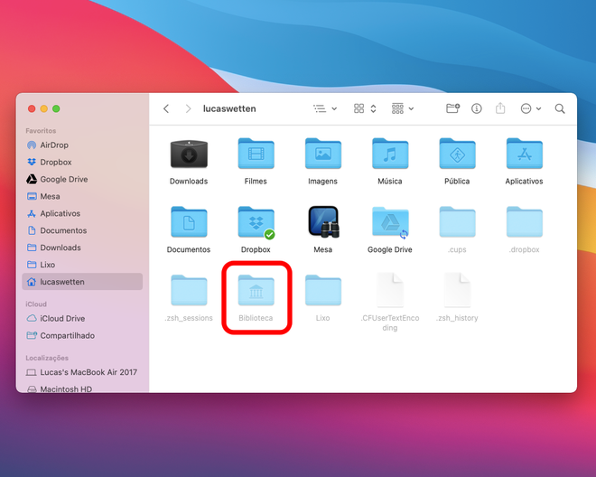Open Aplicativos from the sidebar
This screenshot has width=596, height=477.
[82, 213]
